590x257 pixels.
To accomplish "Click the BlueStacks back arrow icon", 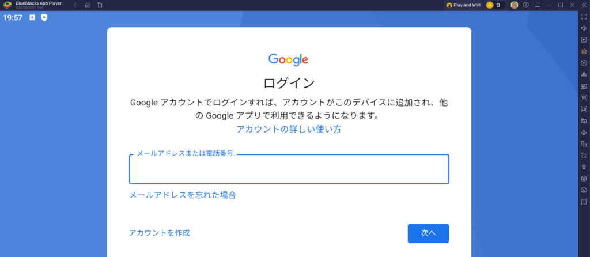I will pyautogui.click(x=77, y=5).
